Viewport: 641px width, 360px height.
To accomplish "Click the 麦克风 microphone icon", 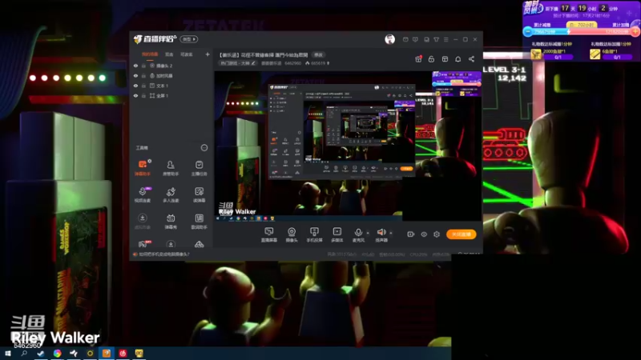I will click(358, 232).
